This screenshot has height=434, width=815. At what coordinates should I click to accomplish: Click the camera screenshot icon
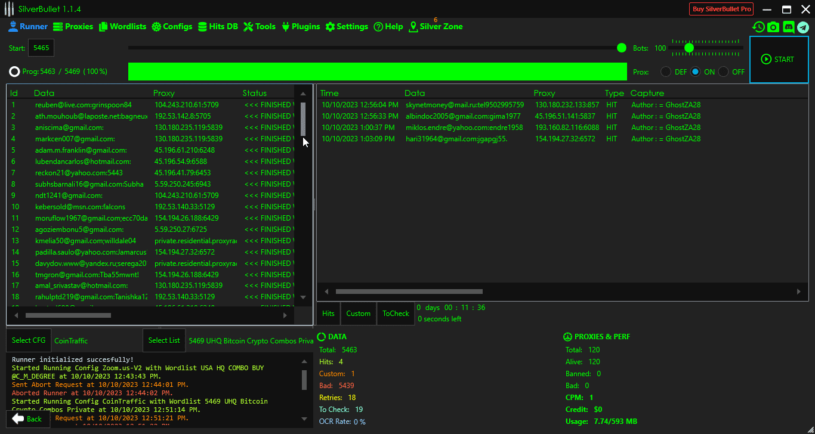[x=773, y=27]
